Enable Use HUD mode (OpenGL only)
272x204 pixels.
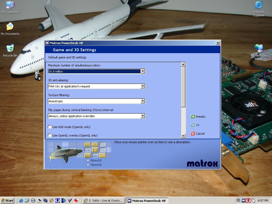[50, 127]
